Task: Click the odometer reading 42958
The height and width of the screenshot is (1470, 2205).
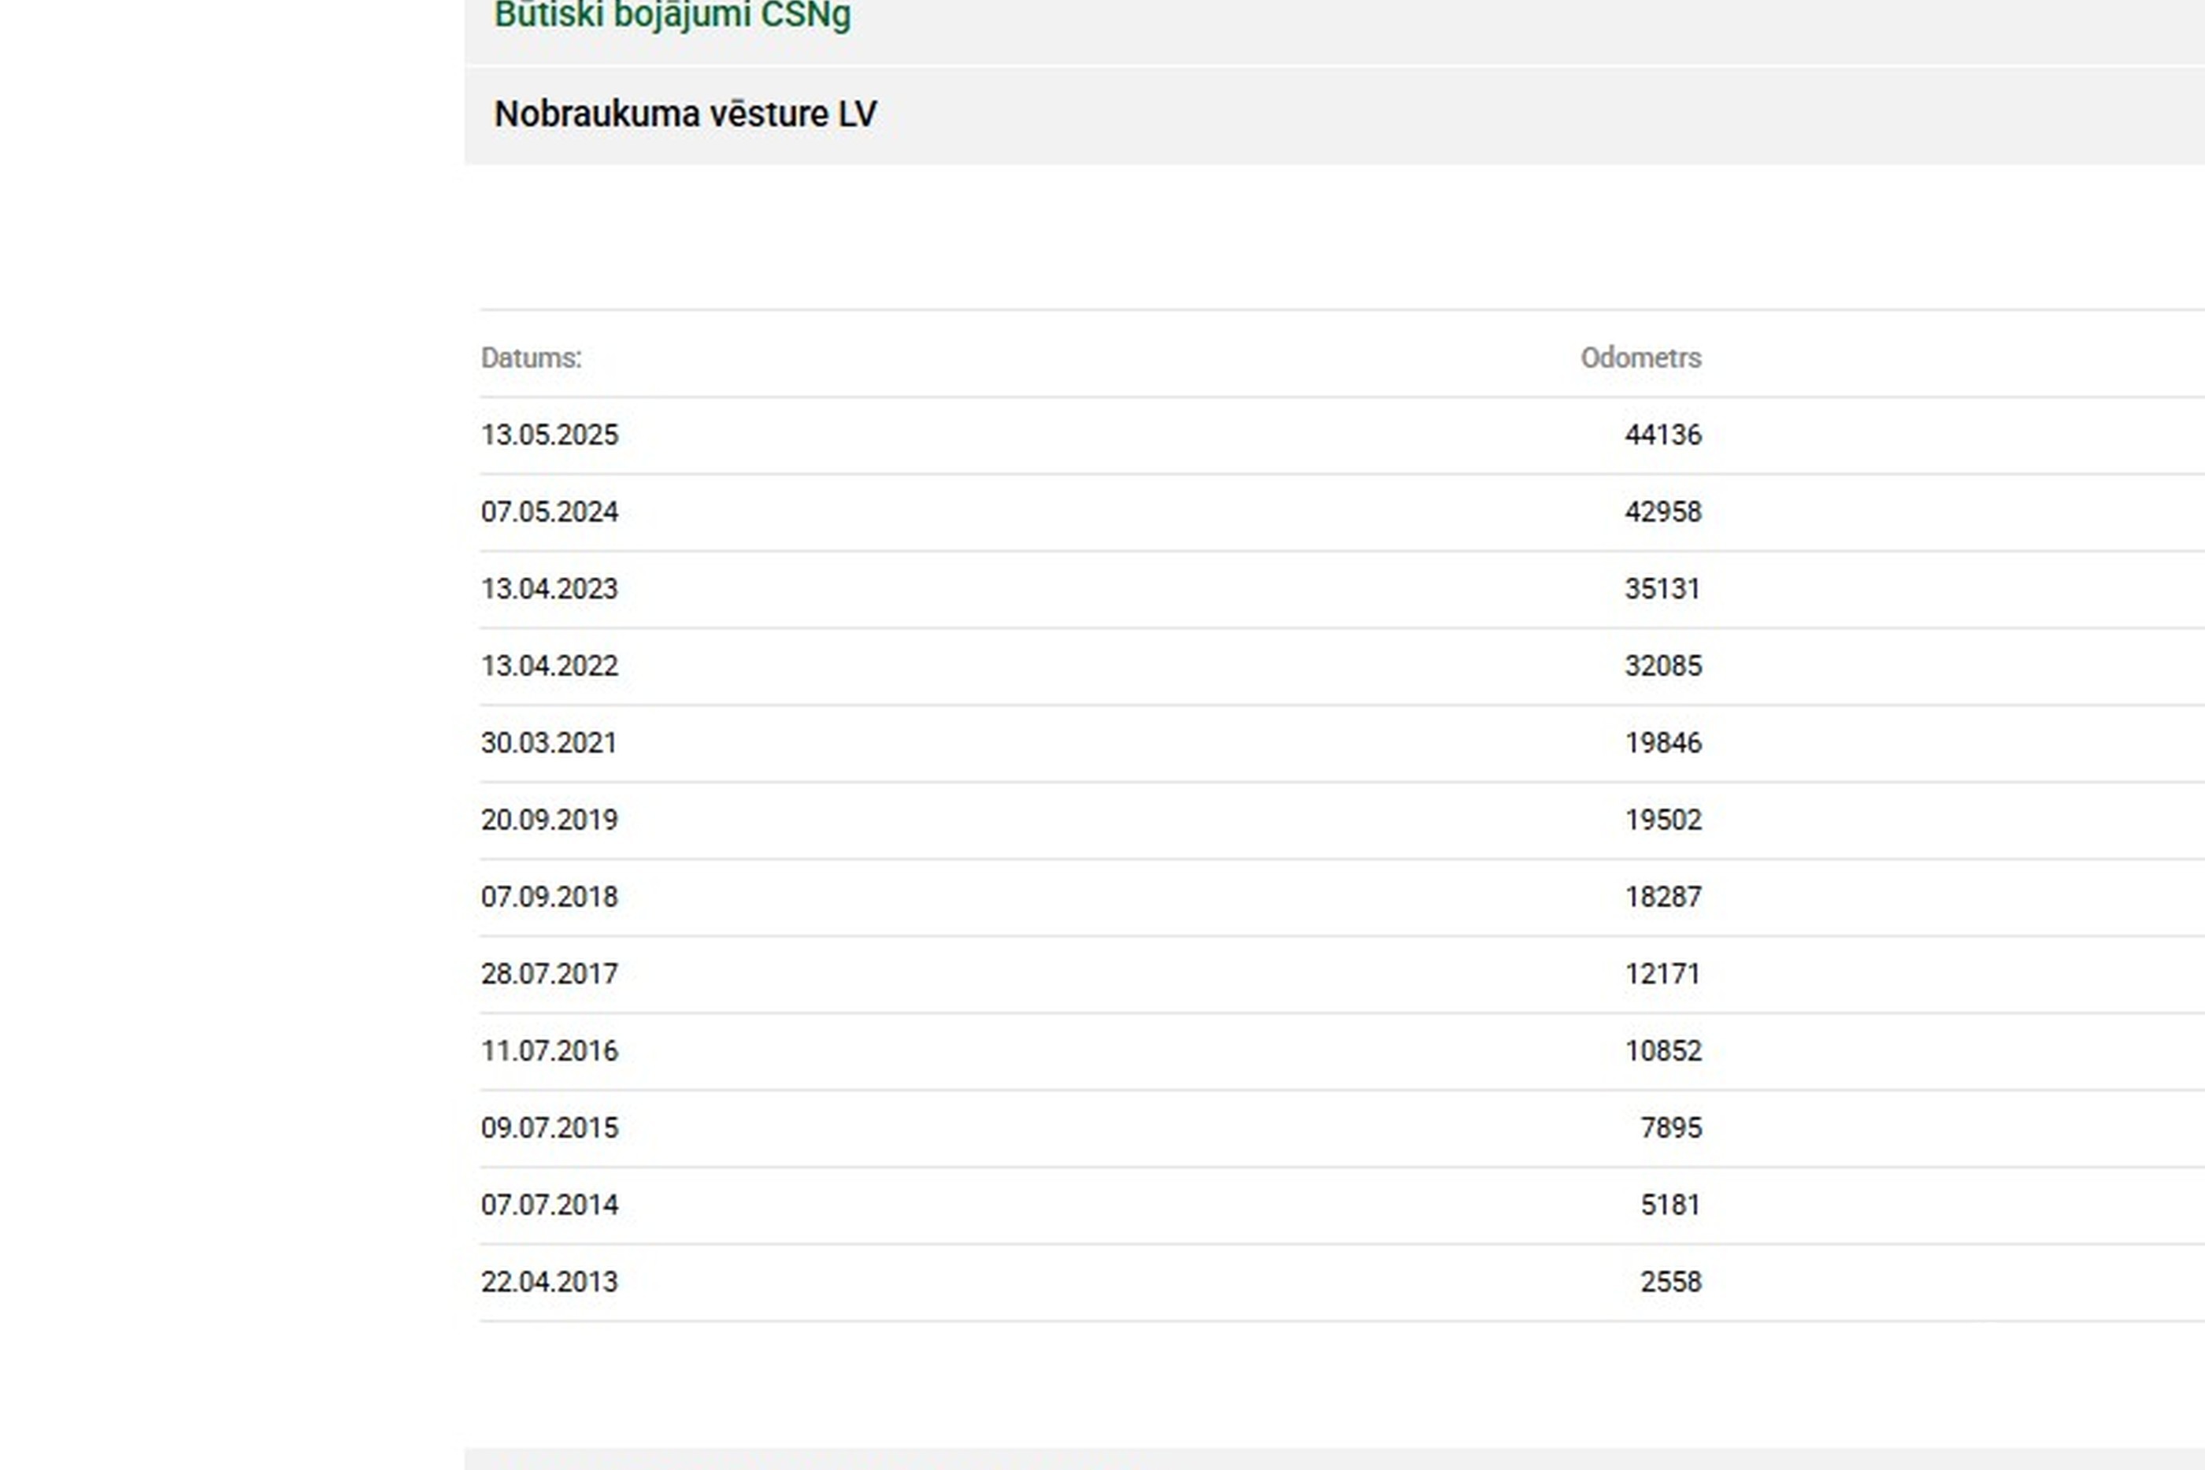Action: 1662,512
